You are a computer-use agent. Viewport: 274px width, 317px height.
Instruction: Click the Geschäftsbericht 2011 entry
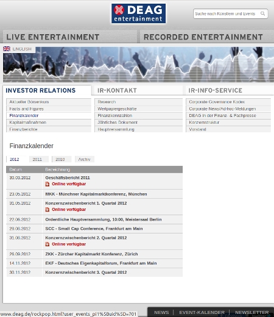click(68, 177)
